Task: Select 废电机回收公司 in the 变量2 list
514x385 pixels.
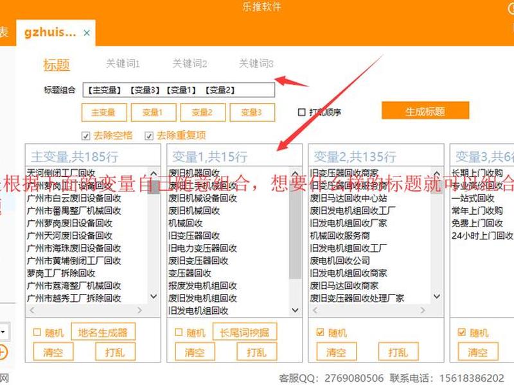Action: 340,261
